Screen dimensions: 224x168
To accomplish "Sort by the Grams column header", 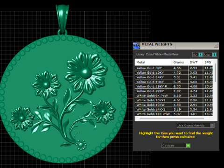I will coord(180,62).
